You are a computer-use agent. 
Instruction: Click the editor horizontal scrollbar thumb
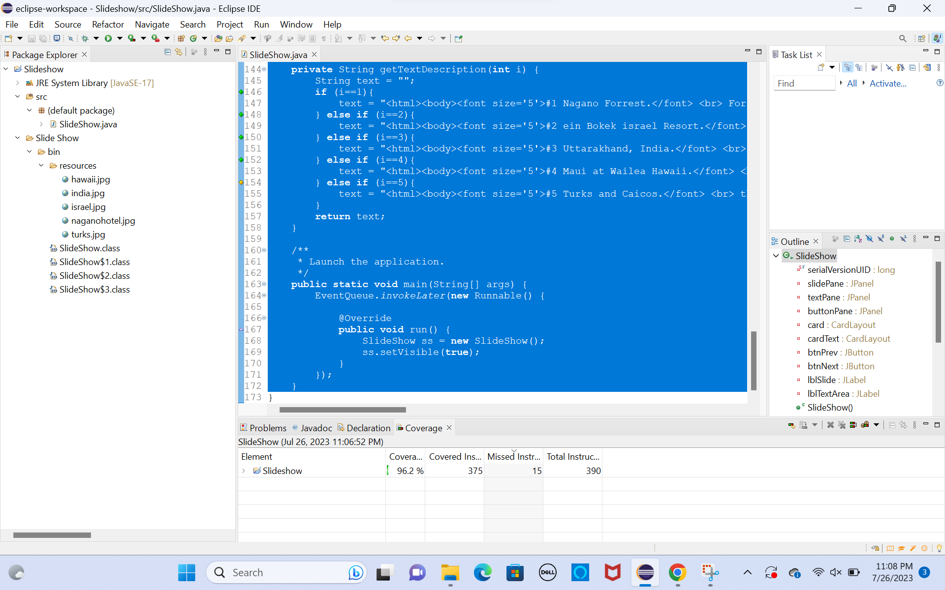(343, 410)
